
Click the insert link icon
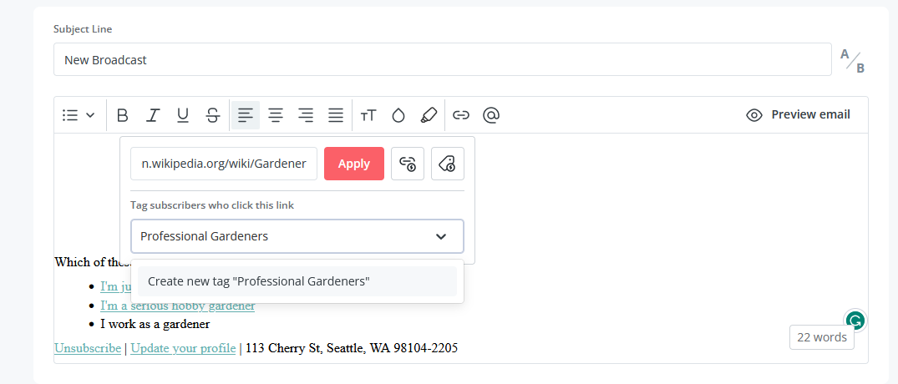coord(461,115)
